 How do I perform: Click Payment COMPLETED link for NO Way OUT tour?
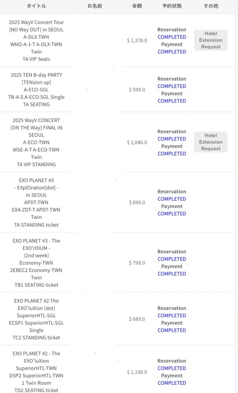pos(172,52)
